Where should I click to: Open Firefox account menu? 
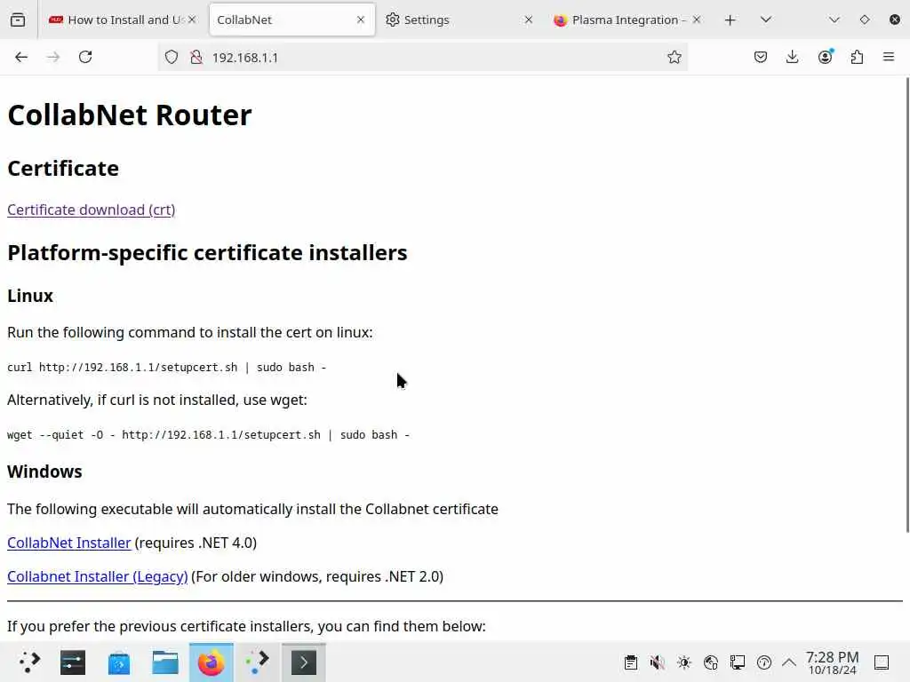[826, 56]
